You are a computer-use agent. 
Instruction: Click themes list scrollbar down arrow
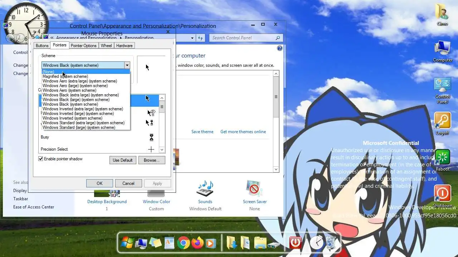click(x=276, y=169)
